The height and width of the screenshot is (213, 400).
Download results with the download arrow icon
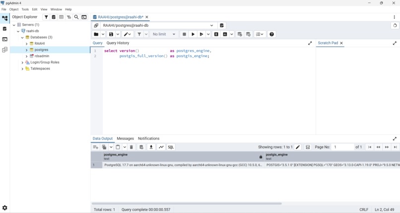click(x=151, y=147)
